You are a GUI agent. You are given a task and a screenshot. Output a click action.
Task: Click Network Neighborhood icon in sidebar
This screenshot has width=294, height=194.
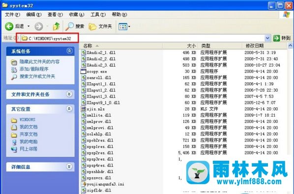pyautogui.click(x=14, y=149)
